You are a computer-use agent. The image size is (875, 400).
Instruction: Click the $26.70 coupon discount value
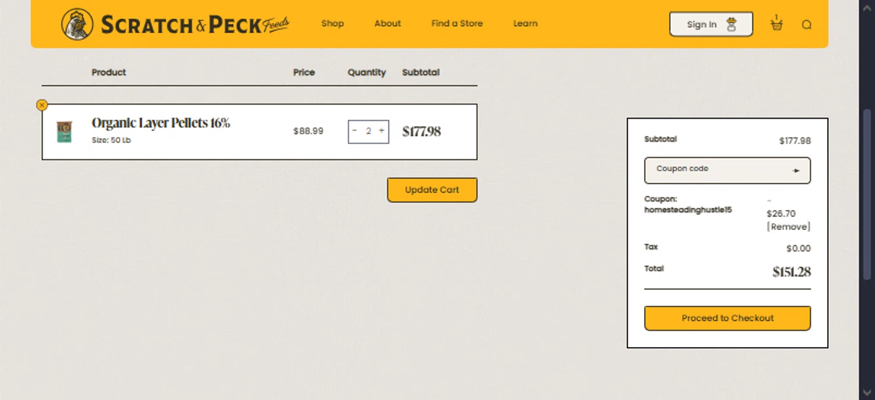(781, 214)
